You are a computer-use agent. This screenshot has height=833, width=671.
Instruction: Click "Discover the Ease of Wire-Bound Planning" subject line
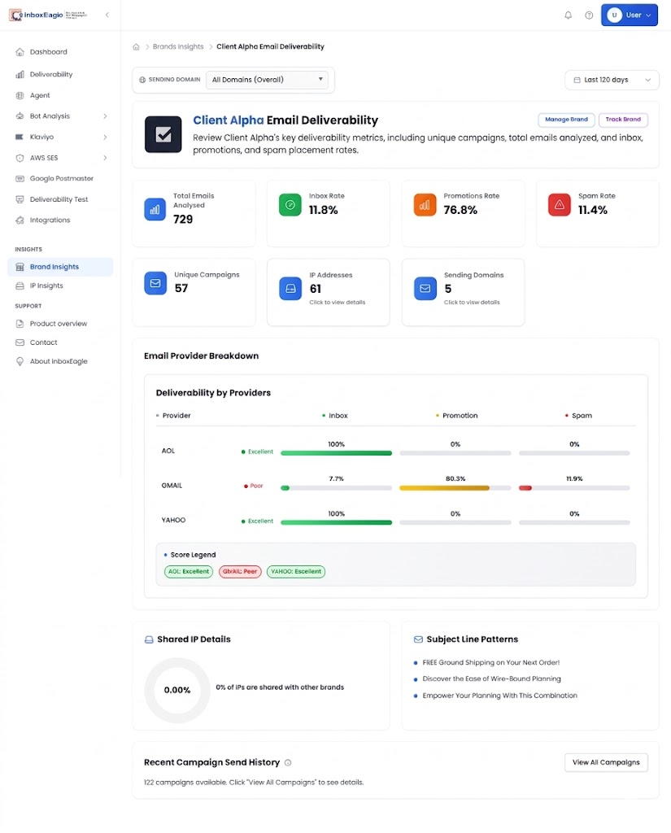491,679
